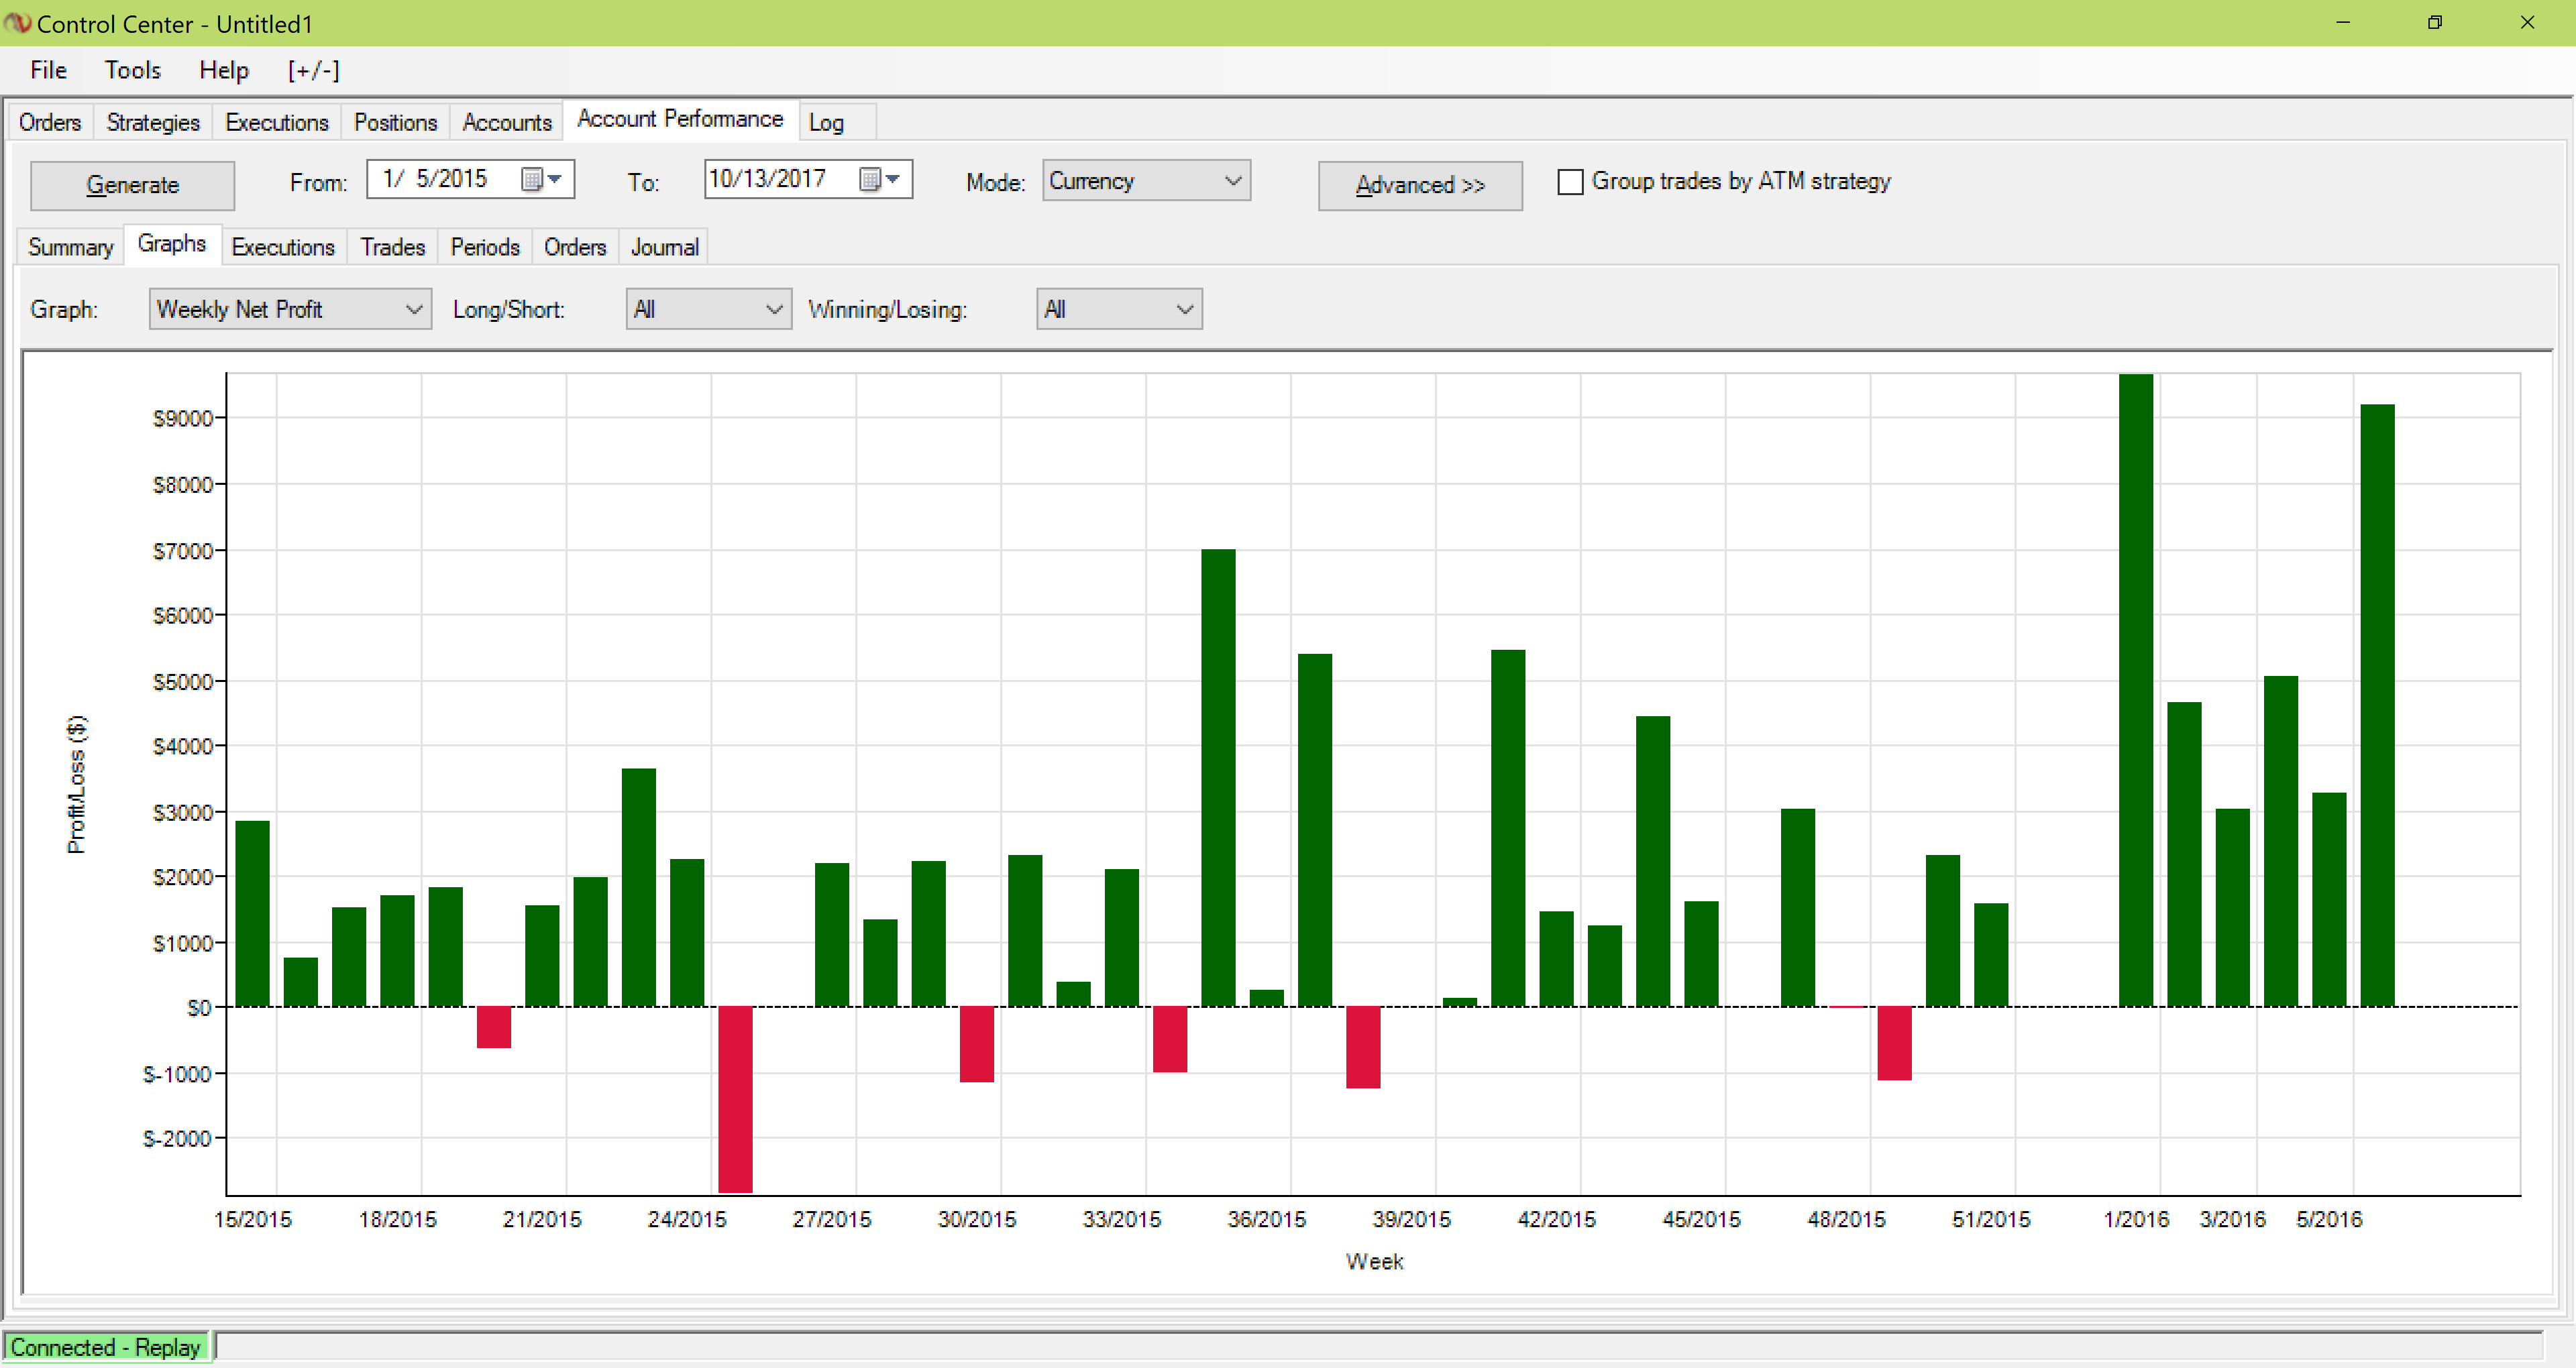Click the Advanced >> button
Screen dimensions: 2576x1368
click(x=1420, y=185)
